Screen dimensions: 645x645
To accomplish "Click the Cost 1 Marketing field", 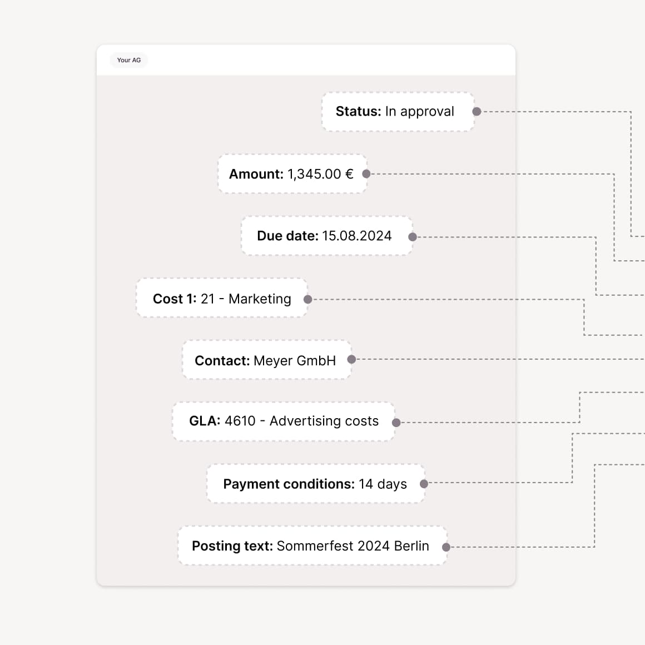I will (221, 299).
